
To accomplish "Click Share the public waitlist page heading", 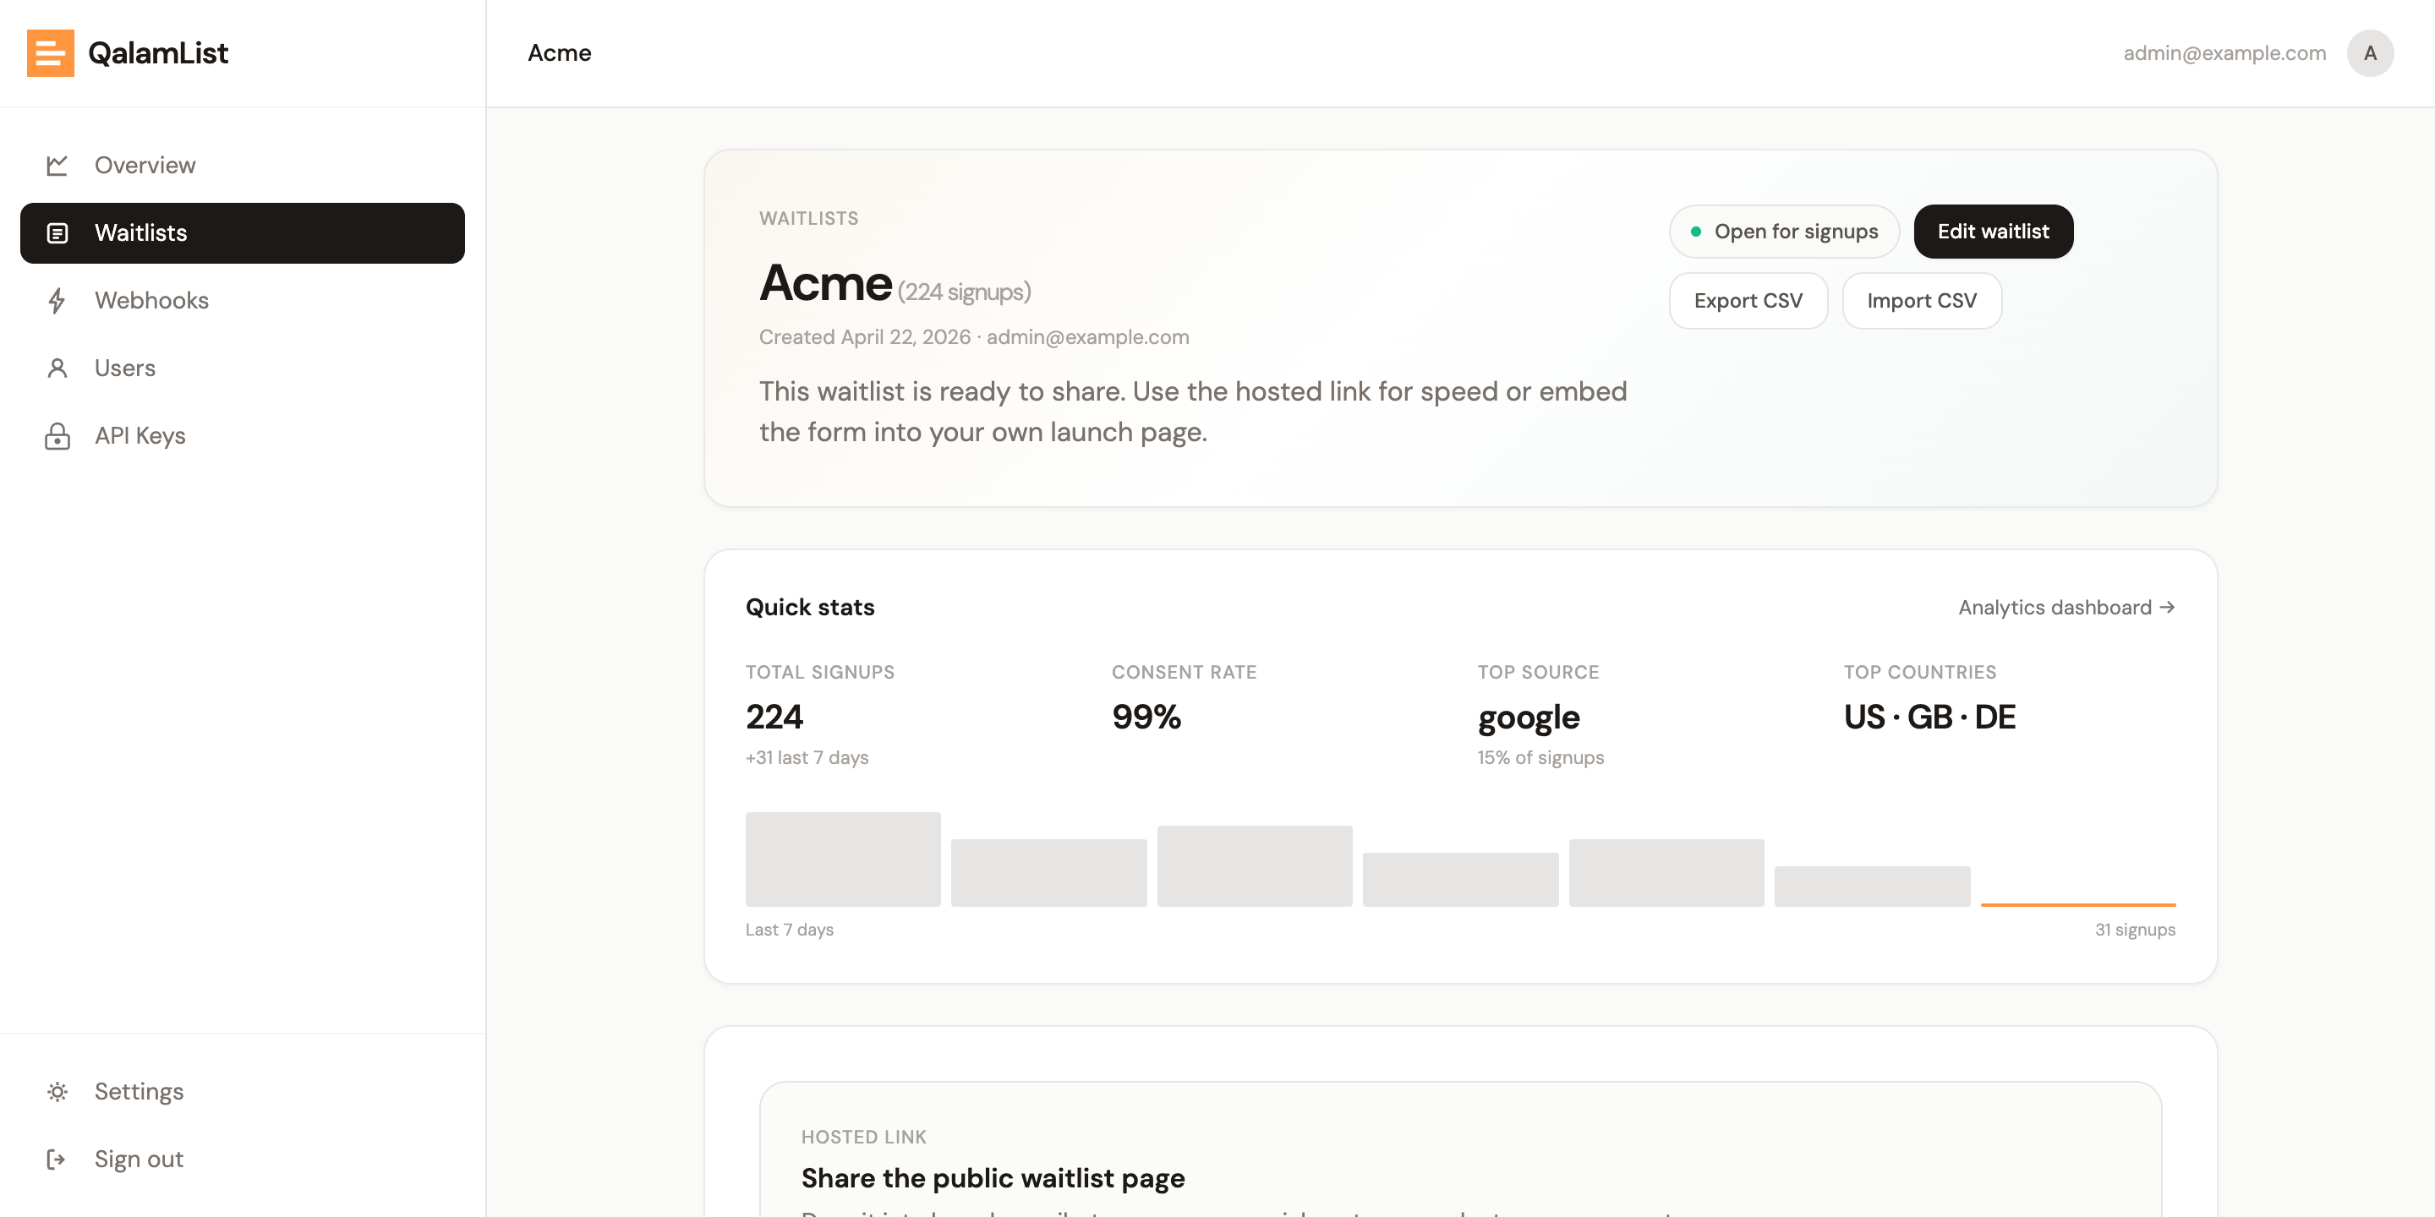I will 993,1178.
